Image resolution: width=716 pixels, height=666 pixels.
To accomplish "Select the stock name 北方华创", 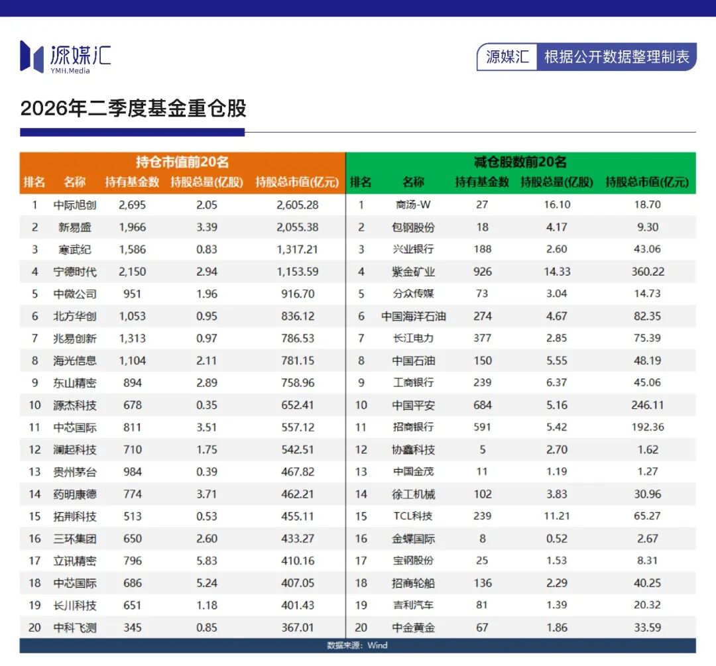I will (x=75, y=316).
